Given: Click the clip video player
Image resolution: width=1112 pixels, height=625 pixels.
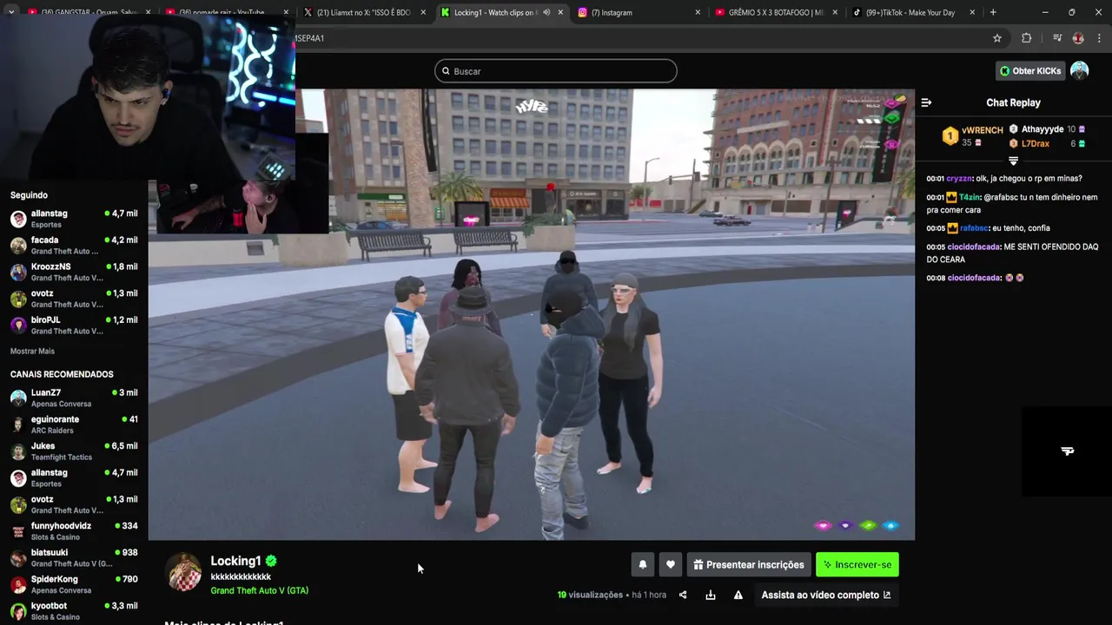Looking at the screenshot, I should click(x=532, y=314).
